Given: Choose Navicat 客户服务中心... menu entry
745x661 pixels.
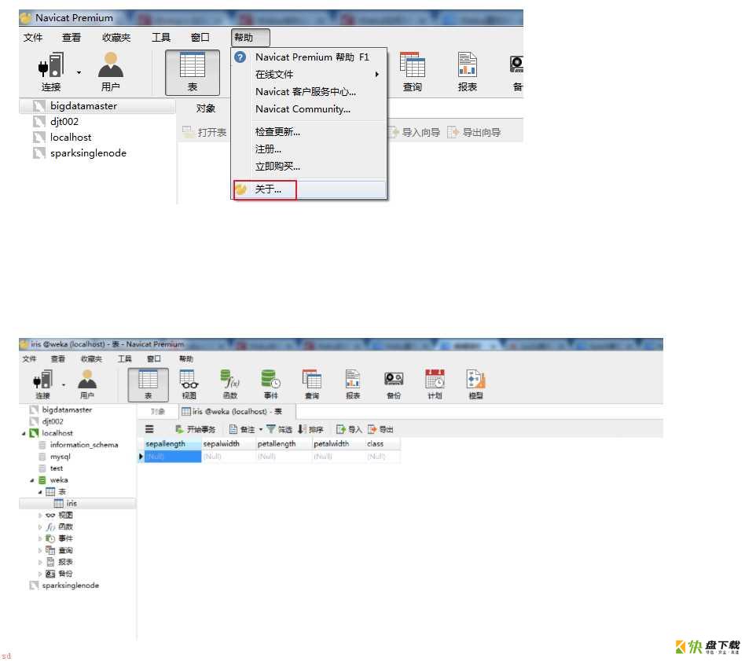Looking at the screenshot, I should coord(310,92).
